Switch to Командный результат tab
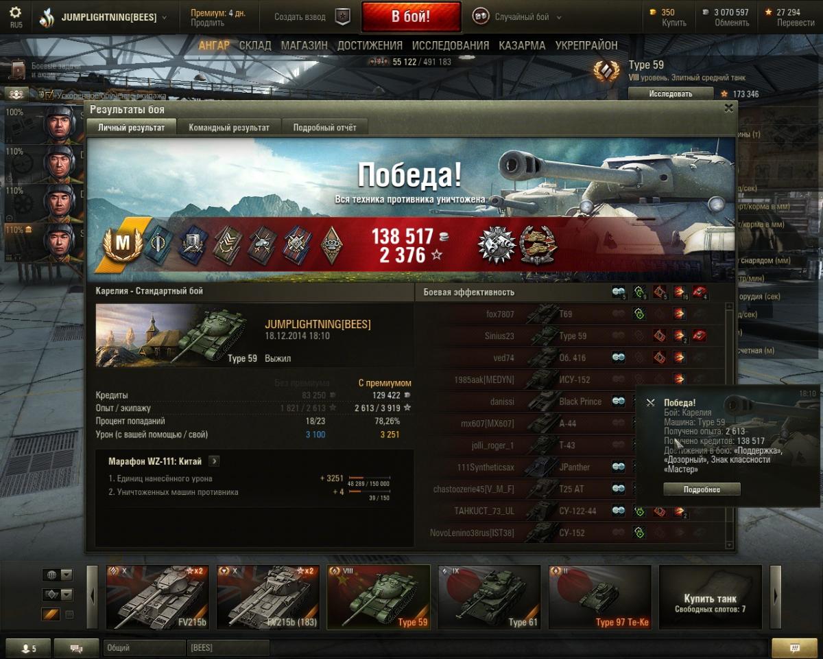Viewport: 823px width, 659px height. pos(229,128)
